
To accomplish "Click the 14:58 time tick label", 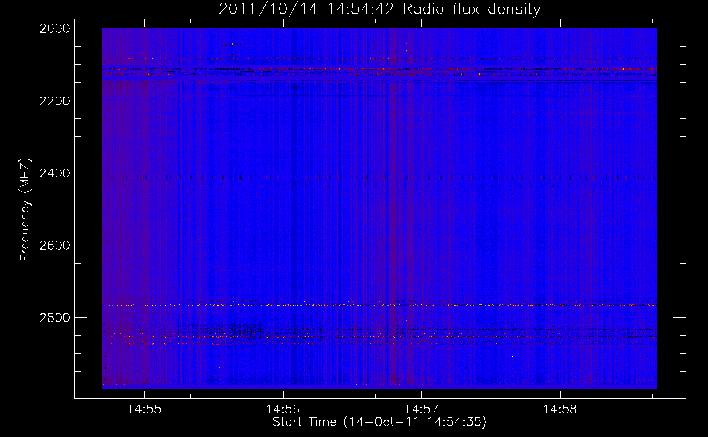I will (x=560, y=409).
